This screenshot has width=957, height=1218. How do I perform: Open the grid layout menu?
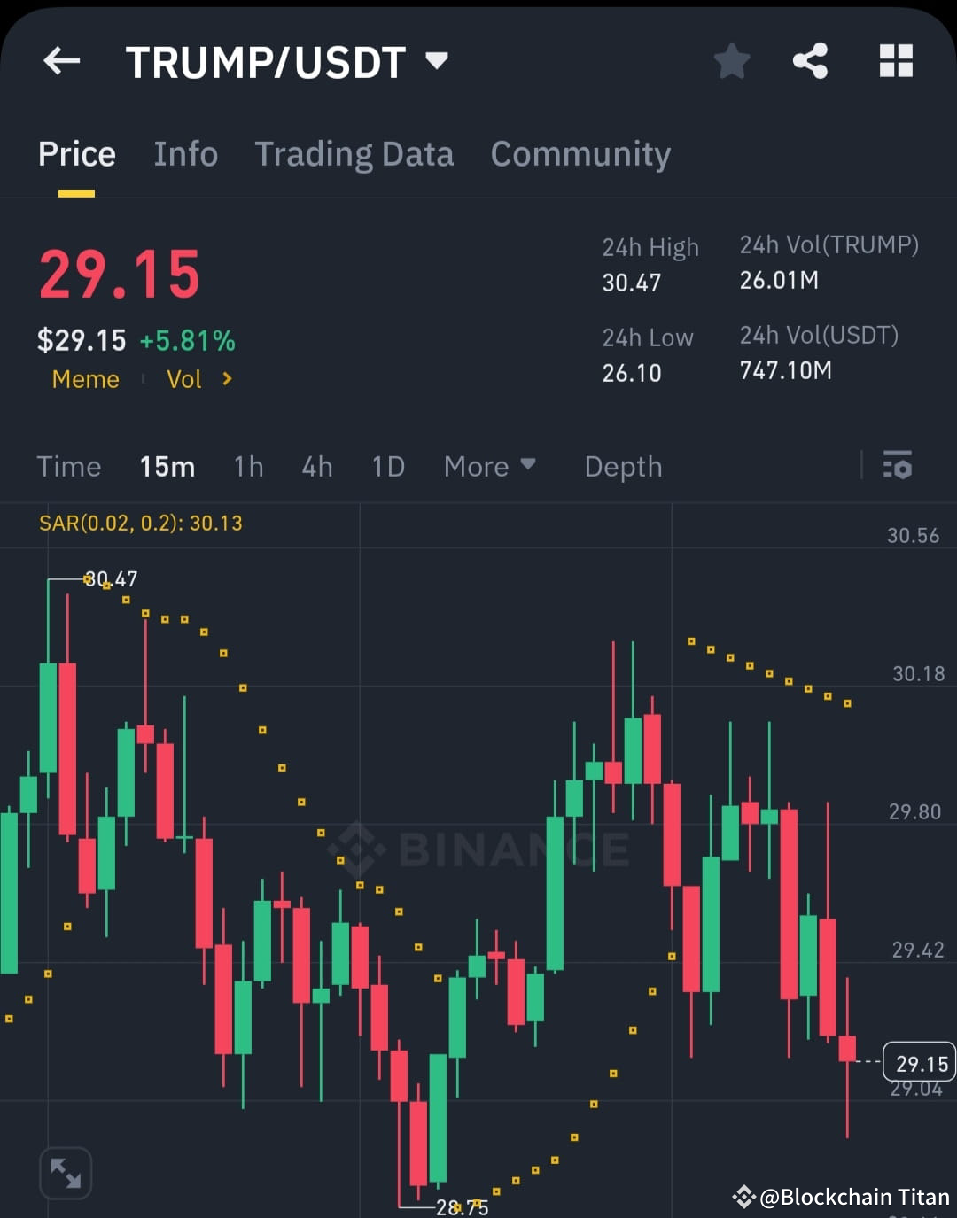[x=895, y=60]
